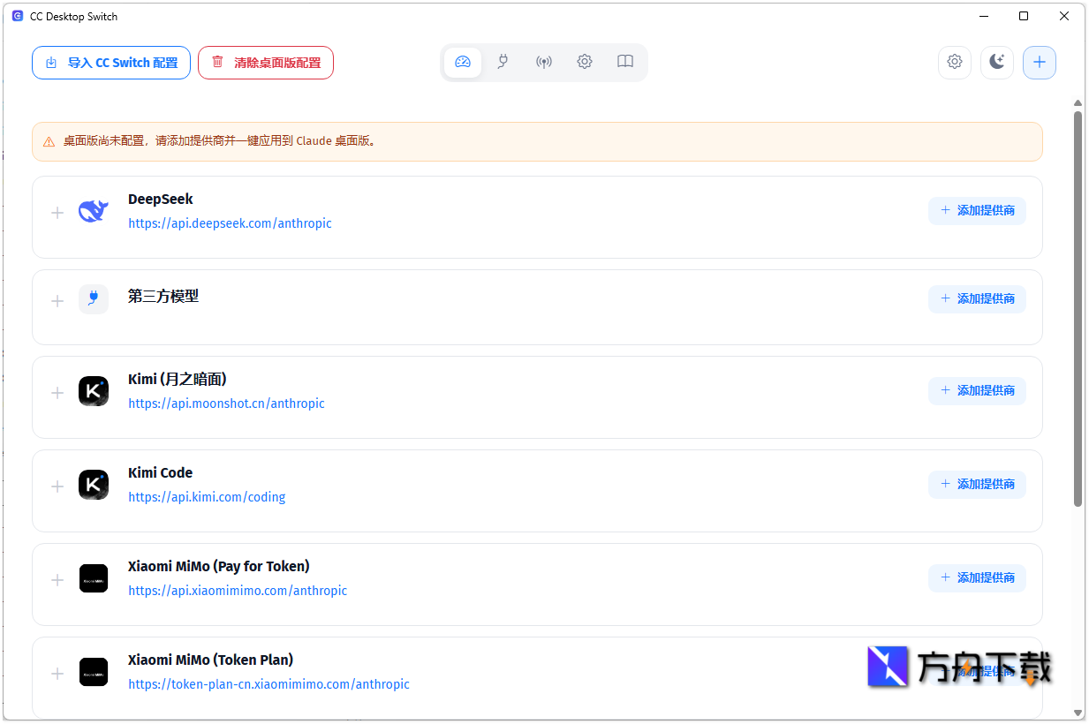Click the Kimi (月之暗面) logo icon
The height and width of the screenshot is (724, 1089).
tap(94, 391)
